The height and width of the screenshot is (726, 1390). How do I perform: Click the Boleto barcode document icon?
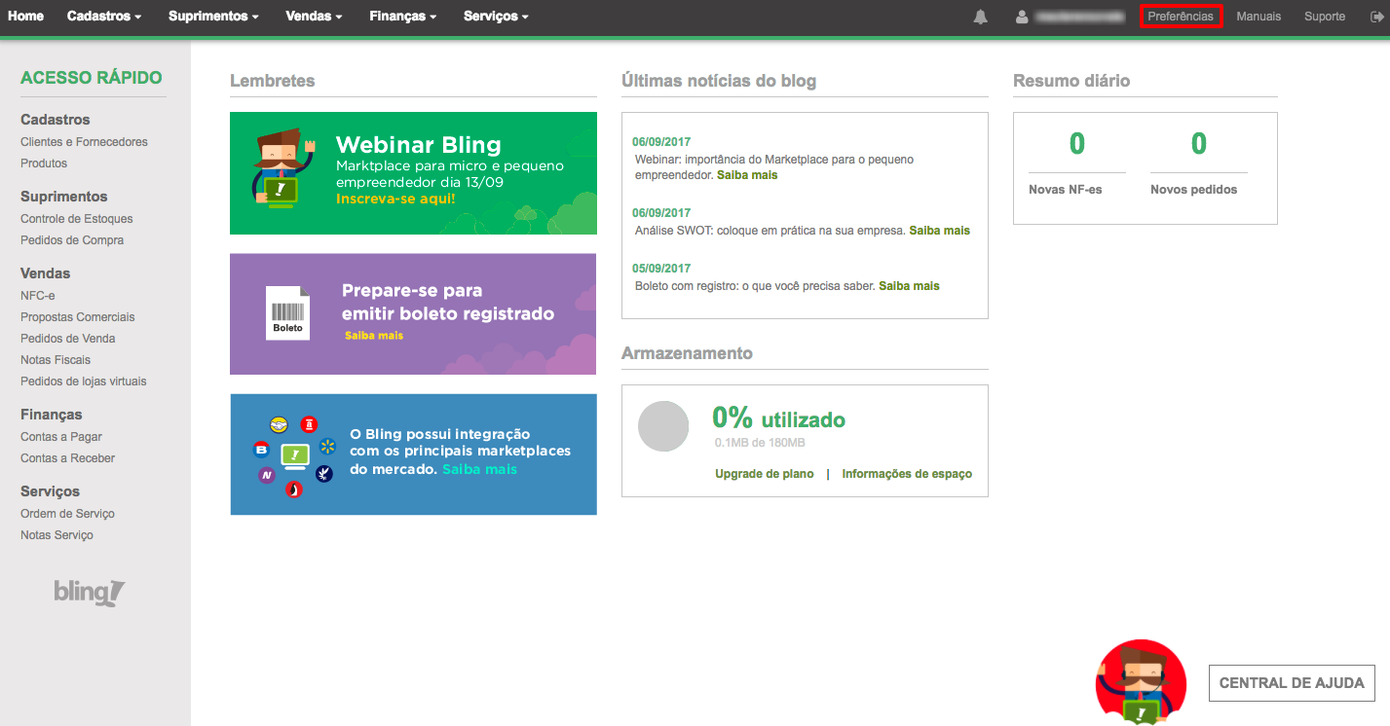(x=287, y=312)
